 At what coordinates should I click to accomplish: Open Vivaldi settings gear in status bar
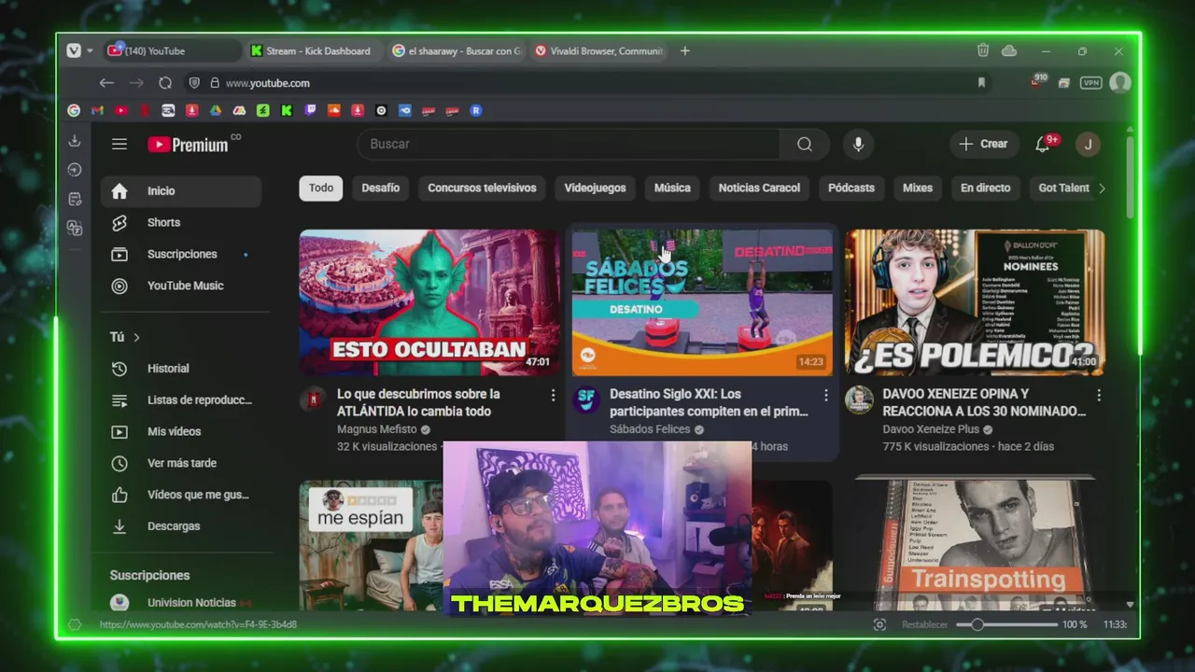(75, 624)
